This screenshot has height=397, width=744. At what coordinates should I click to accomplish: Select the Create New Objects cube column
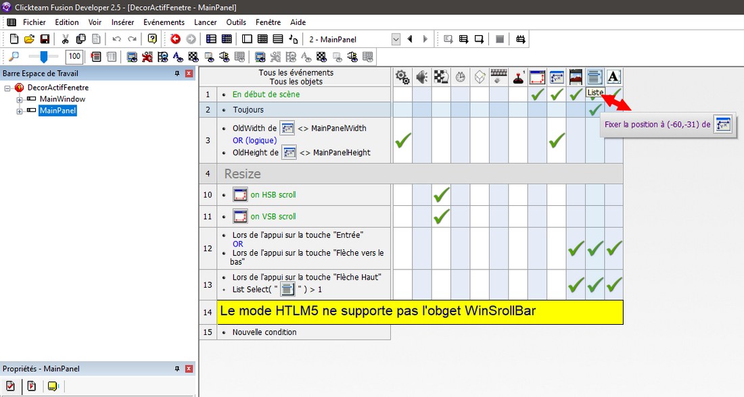480,77
